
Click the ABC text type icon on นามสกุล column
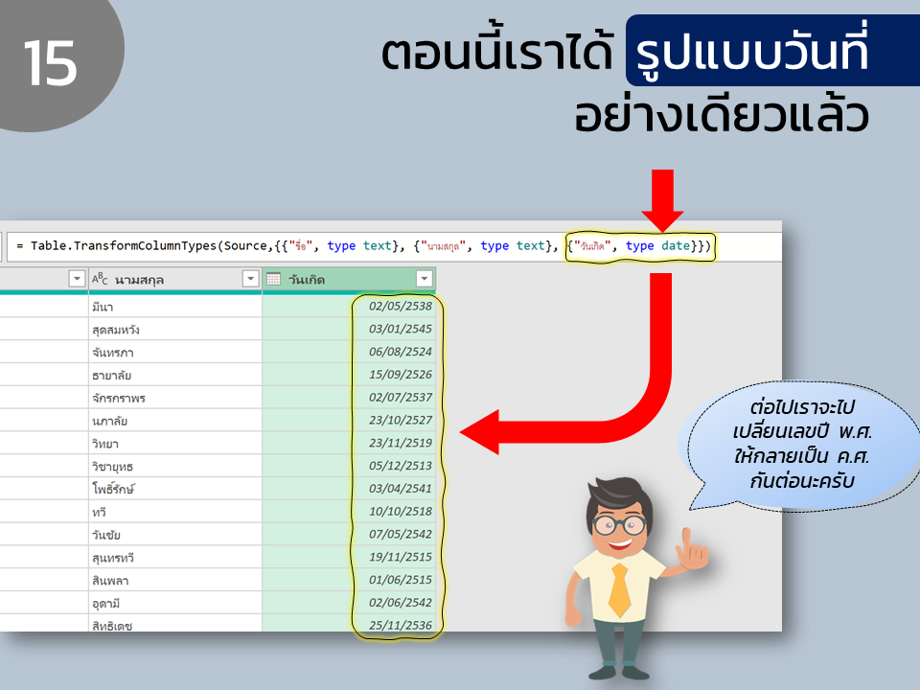[x=100, y=279]
